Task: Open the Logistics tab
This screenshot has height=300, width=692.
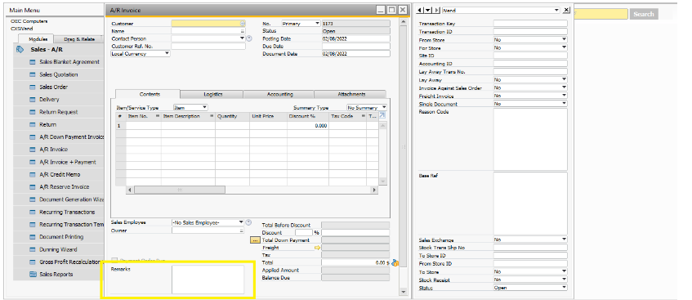Action: [x=212, y=94]
